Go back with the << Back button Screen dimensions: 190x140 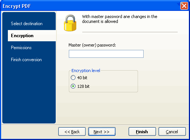pos(72,132)
